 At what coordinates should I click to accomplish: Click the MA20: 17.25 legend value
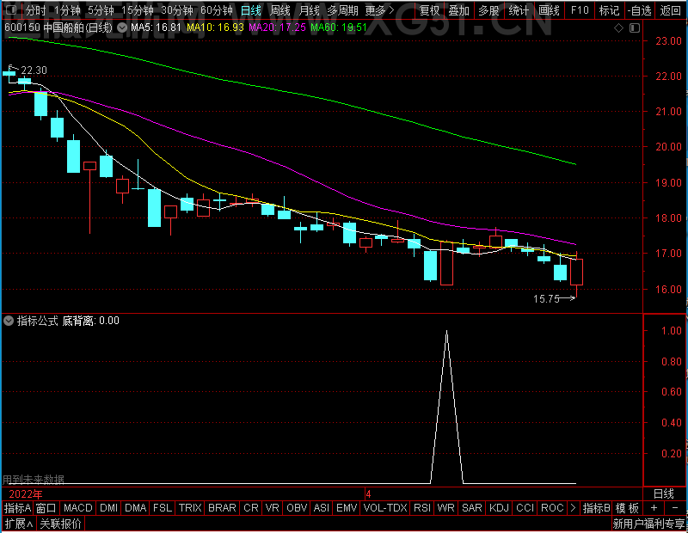277,28
